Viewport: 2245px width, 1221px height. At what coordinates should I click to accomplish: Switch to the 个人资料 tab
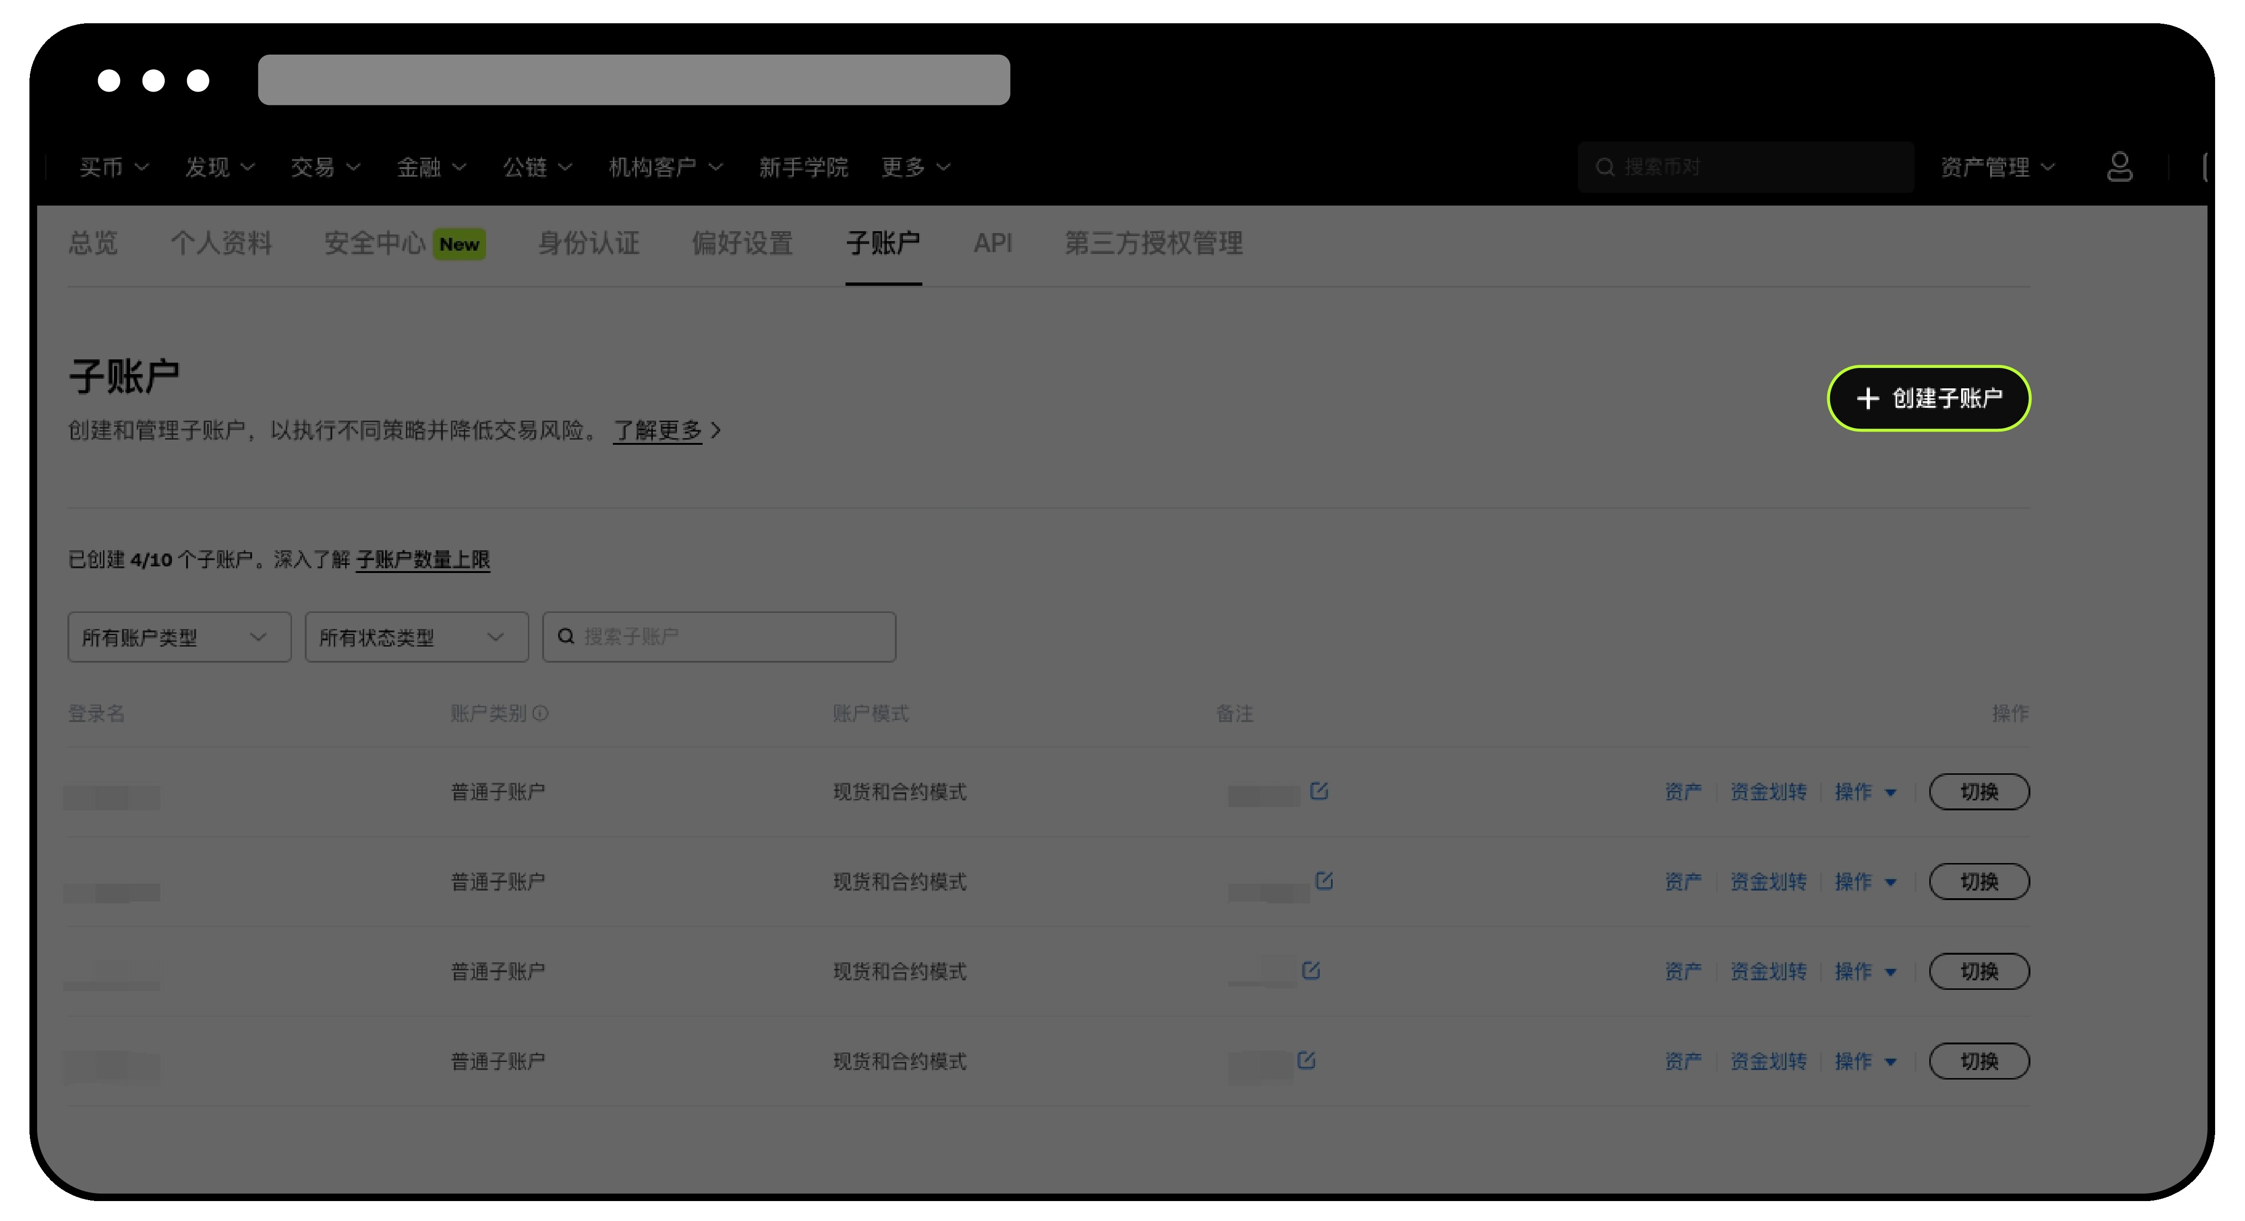point(221,242)
